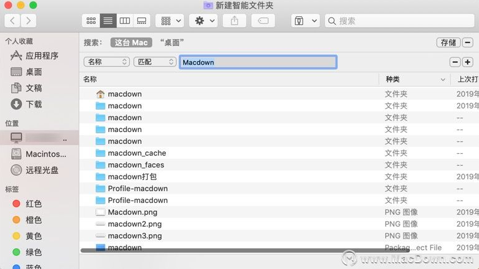
Task: Sort by 种类 column header
Action: pyautogui.click(x=415, y=79)
